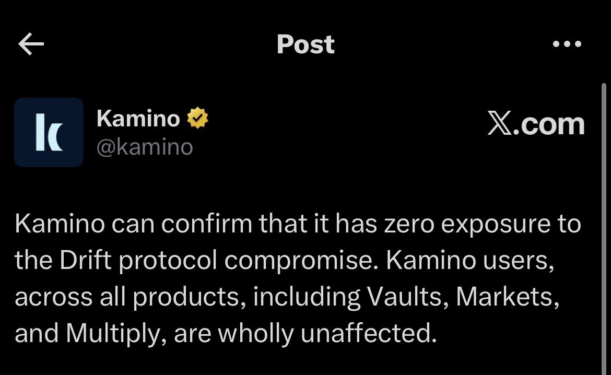Open the @kamino handle
This screenshot has width=611, height=375.
point(145,147)
